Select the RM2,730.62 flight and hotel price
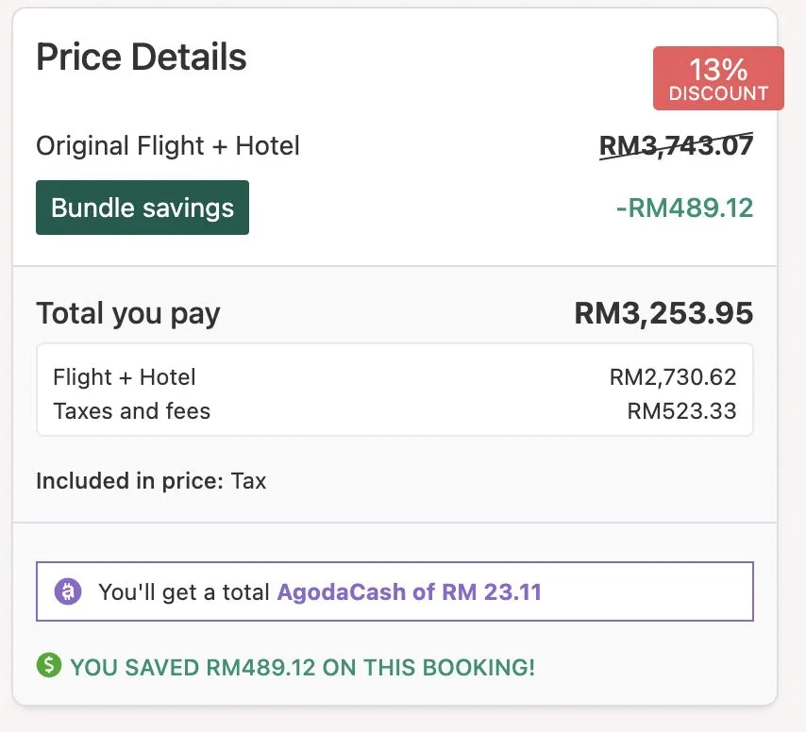The image size is (806, 732). click(x=673, y=377)
